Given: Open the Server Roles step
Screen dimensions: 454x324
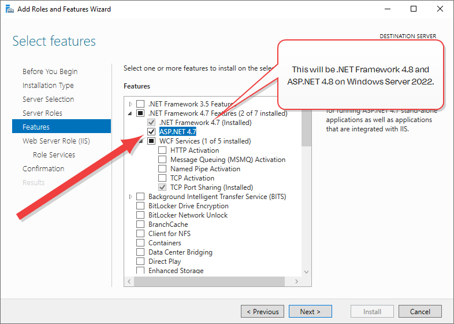Looking at the screenshot, I should (42, 113).
